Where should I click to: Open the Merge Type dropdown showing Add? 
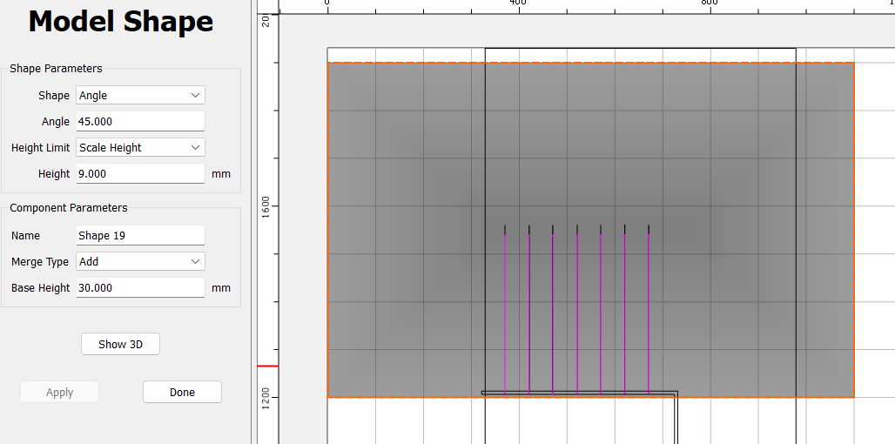[140, 261]
